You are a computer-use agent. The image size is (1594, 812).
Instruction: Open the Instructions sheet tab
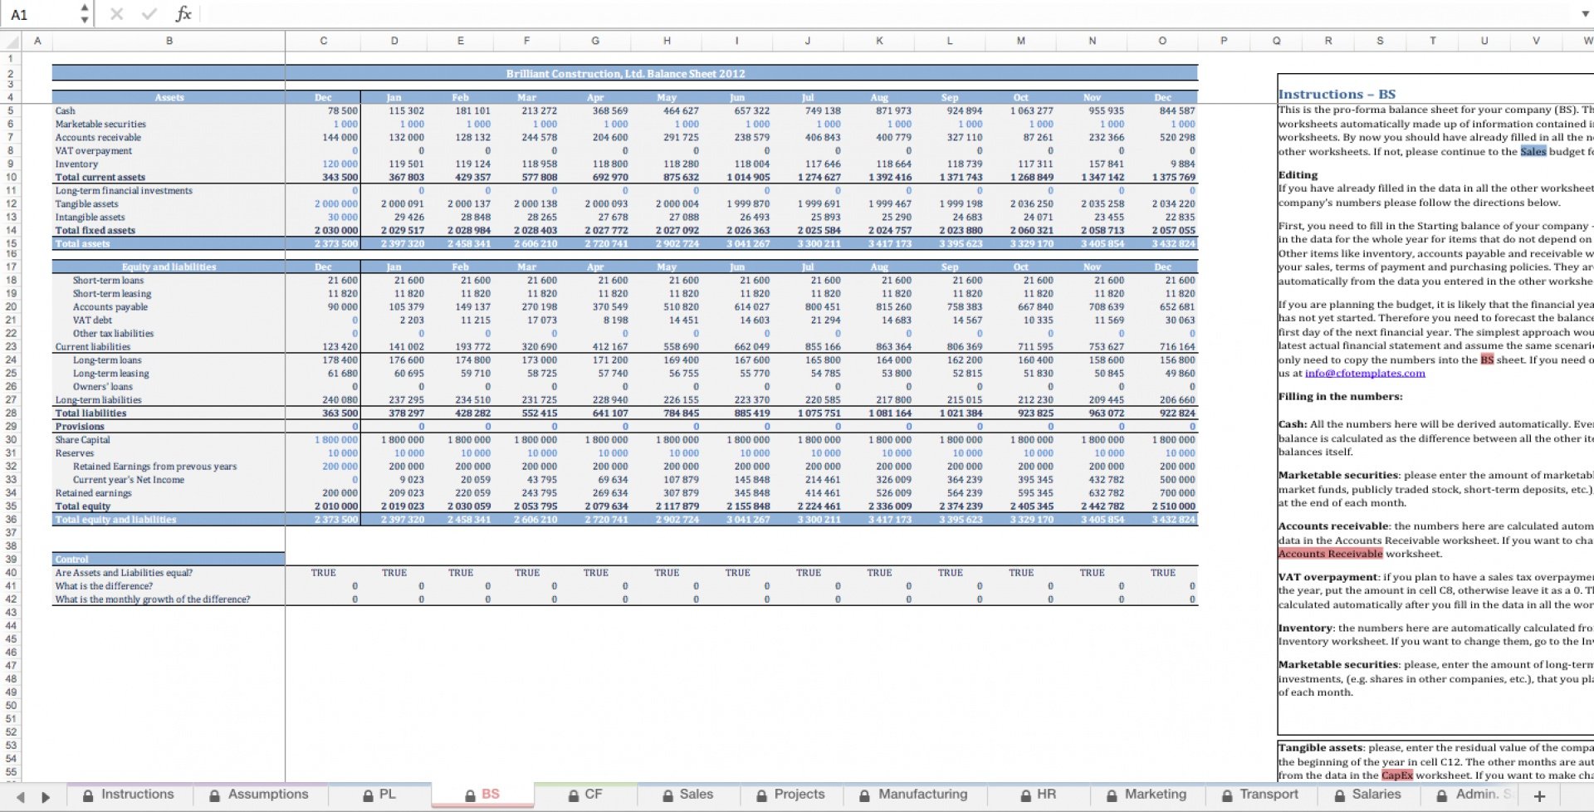[129, 795]
